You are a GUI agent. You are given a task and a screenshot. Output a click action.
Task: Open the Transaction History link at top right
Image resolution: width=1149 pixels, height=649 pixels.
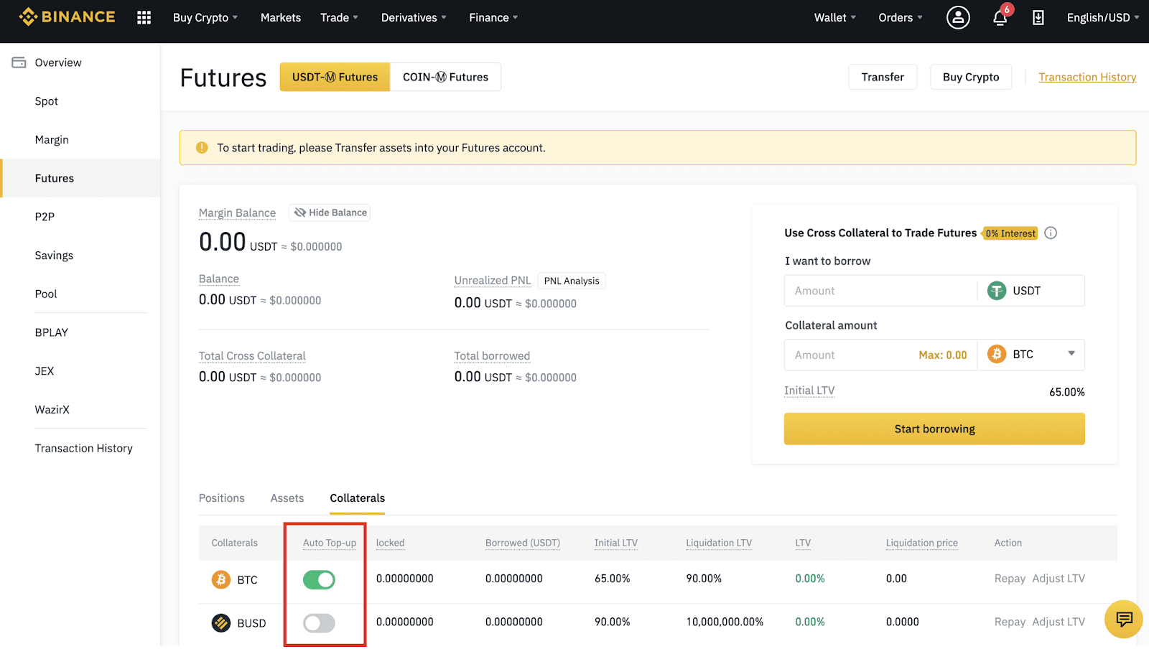pos(1087,77)
